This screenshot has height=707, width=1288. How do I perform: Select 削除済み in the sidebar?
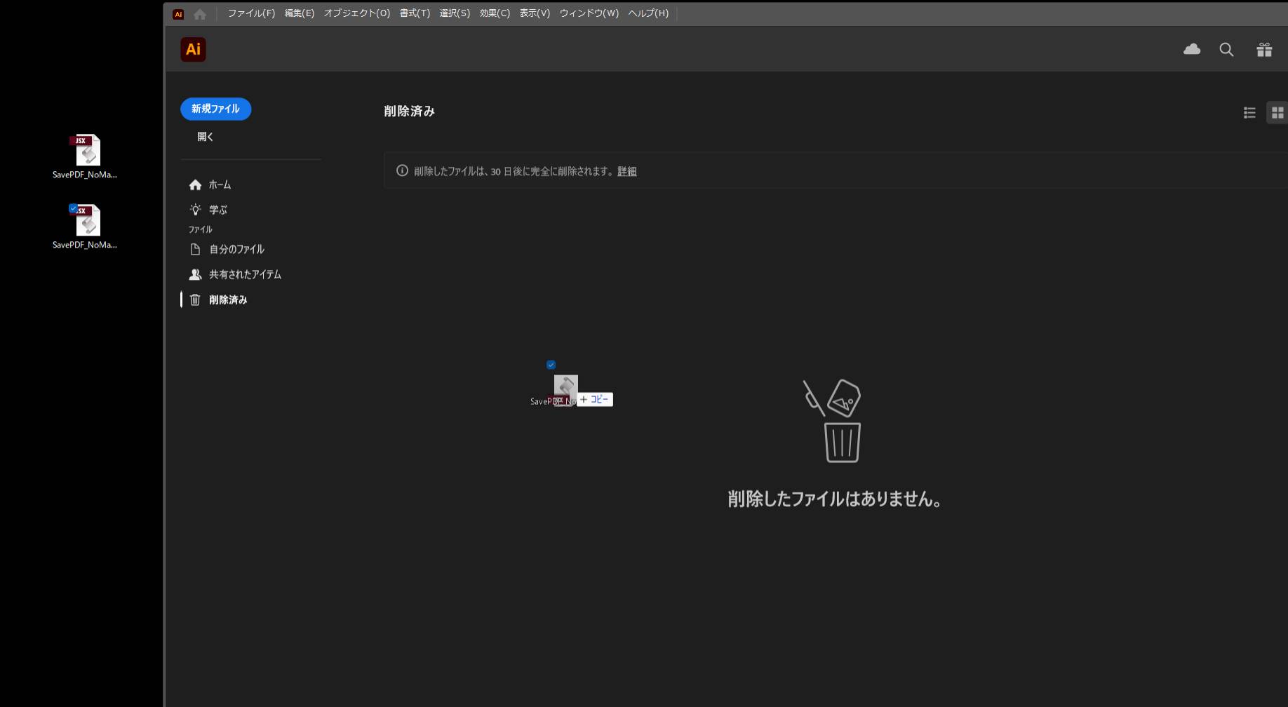coord(227,299)
